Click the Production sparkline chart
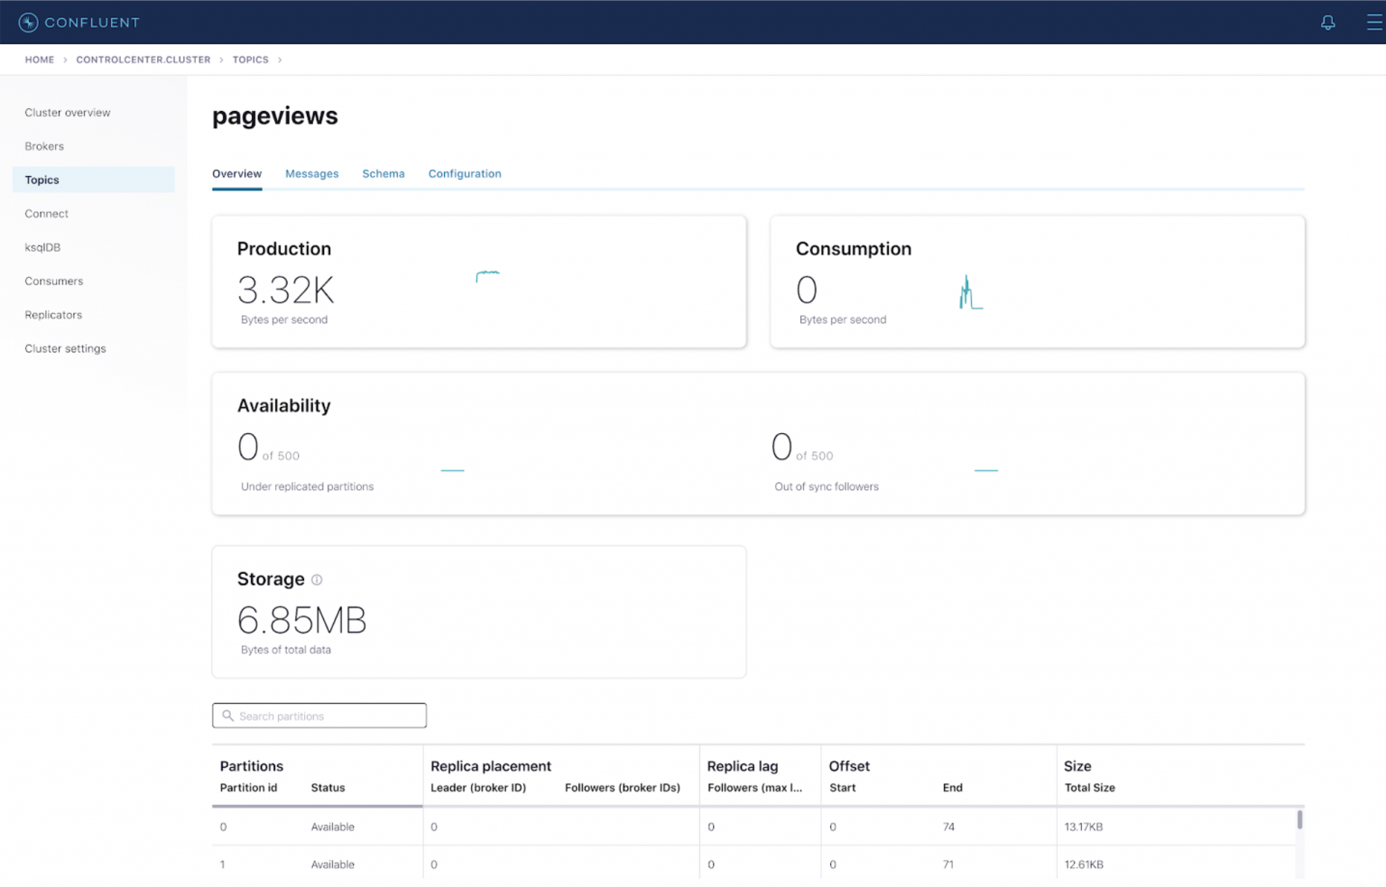The width and height of the screenshot is (1386, 887). point(487,276)
